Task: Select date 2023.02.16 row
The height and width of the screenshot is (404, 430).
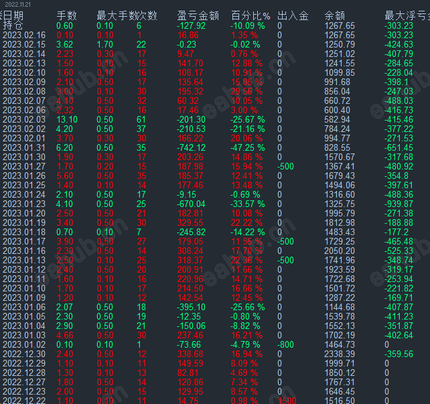Action: point(24,35)
